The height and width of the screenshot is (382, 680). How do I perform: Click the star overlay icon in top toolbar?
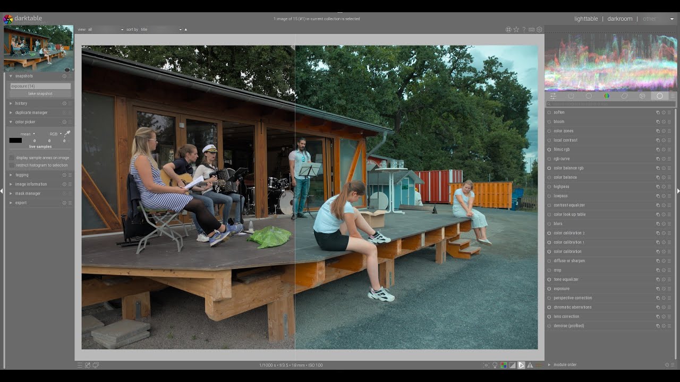(516, 30)
